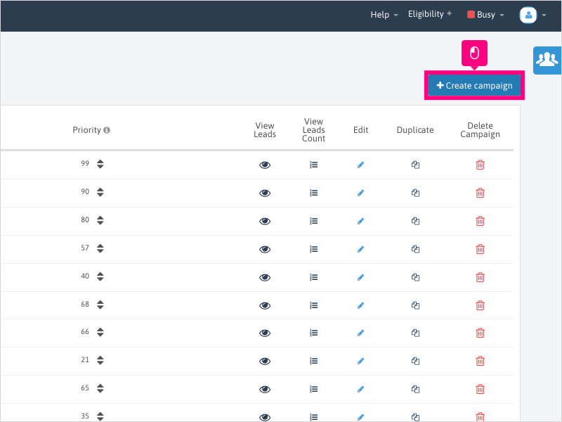Screen dimensions: 562x422
Task: Adjust priority stepper for the 99 row
Action: click(x=100, y=164)
